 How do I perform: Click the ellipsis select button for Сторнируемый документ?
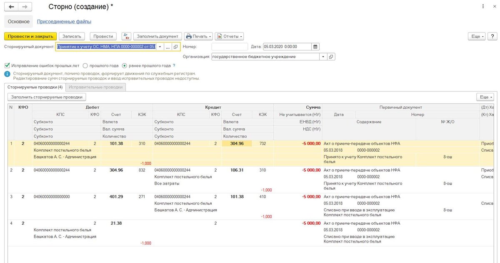[x=167, y=47]
